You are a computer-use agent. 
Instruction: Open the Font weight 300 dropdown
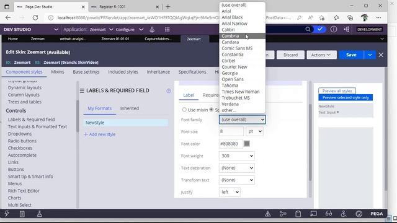point(236,155)
